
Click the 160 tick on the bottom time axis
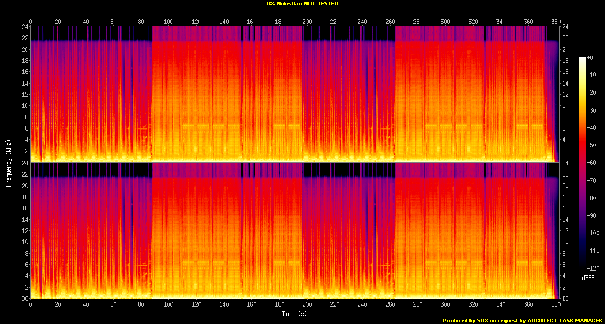click(x=252, y=305)
